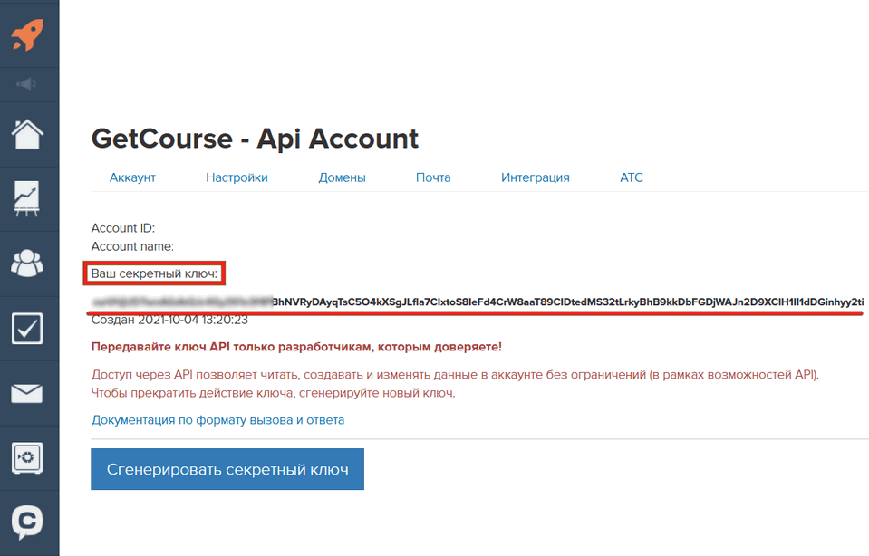The height and width of the screenshot is (556, 869).
Task: Switch to the Домены tab
Action: (342, 177)
